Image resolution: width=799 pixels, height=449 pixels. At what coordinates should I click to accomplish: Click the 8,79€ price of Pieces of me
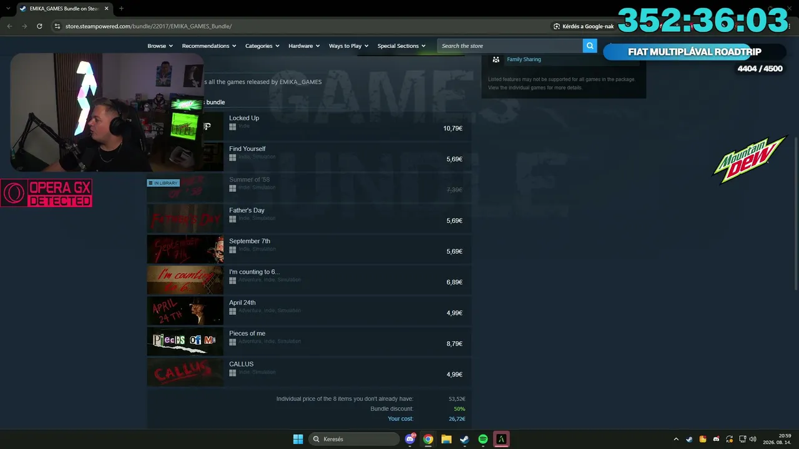454,344
